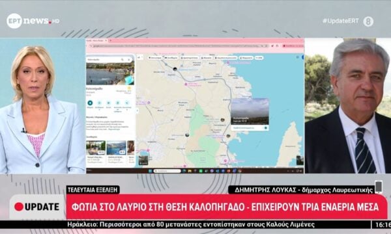
Task: Open the Καλοπήγαδο place photo in side panel
Action: [110, 73]
